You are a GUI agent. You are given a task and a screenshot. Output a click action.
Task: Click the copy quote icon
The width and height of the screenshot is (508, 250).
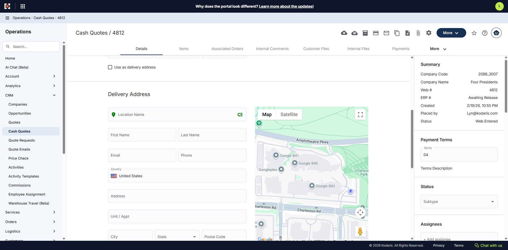(x=397, y=33)
